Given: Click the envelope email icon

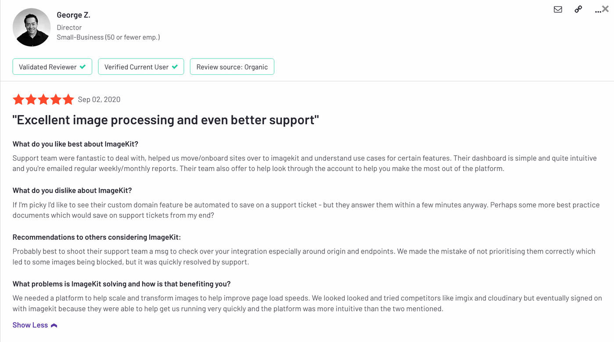Looking at the screenshot, I should [x=558, y=9].
